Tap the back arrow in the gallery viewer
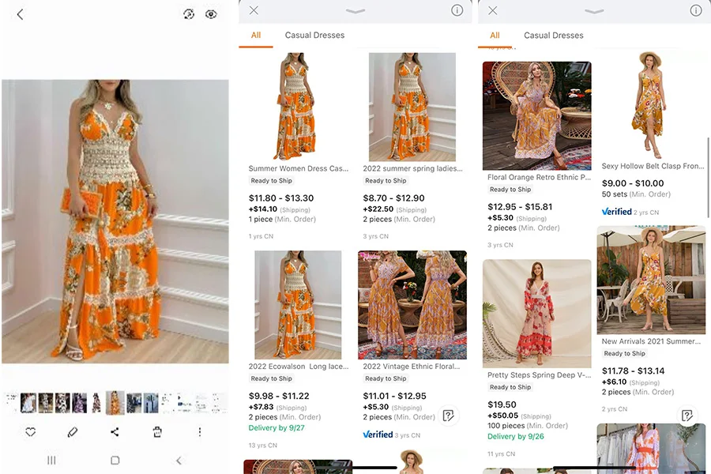This screenshot has width=711, height=474. 20,14
